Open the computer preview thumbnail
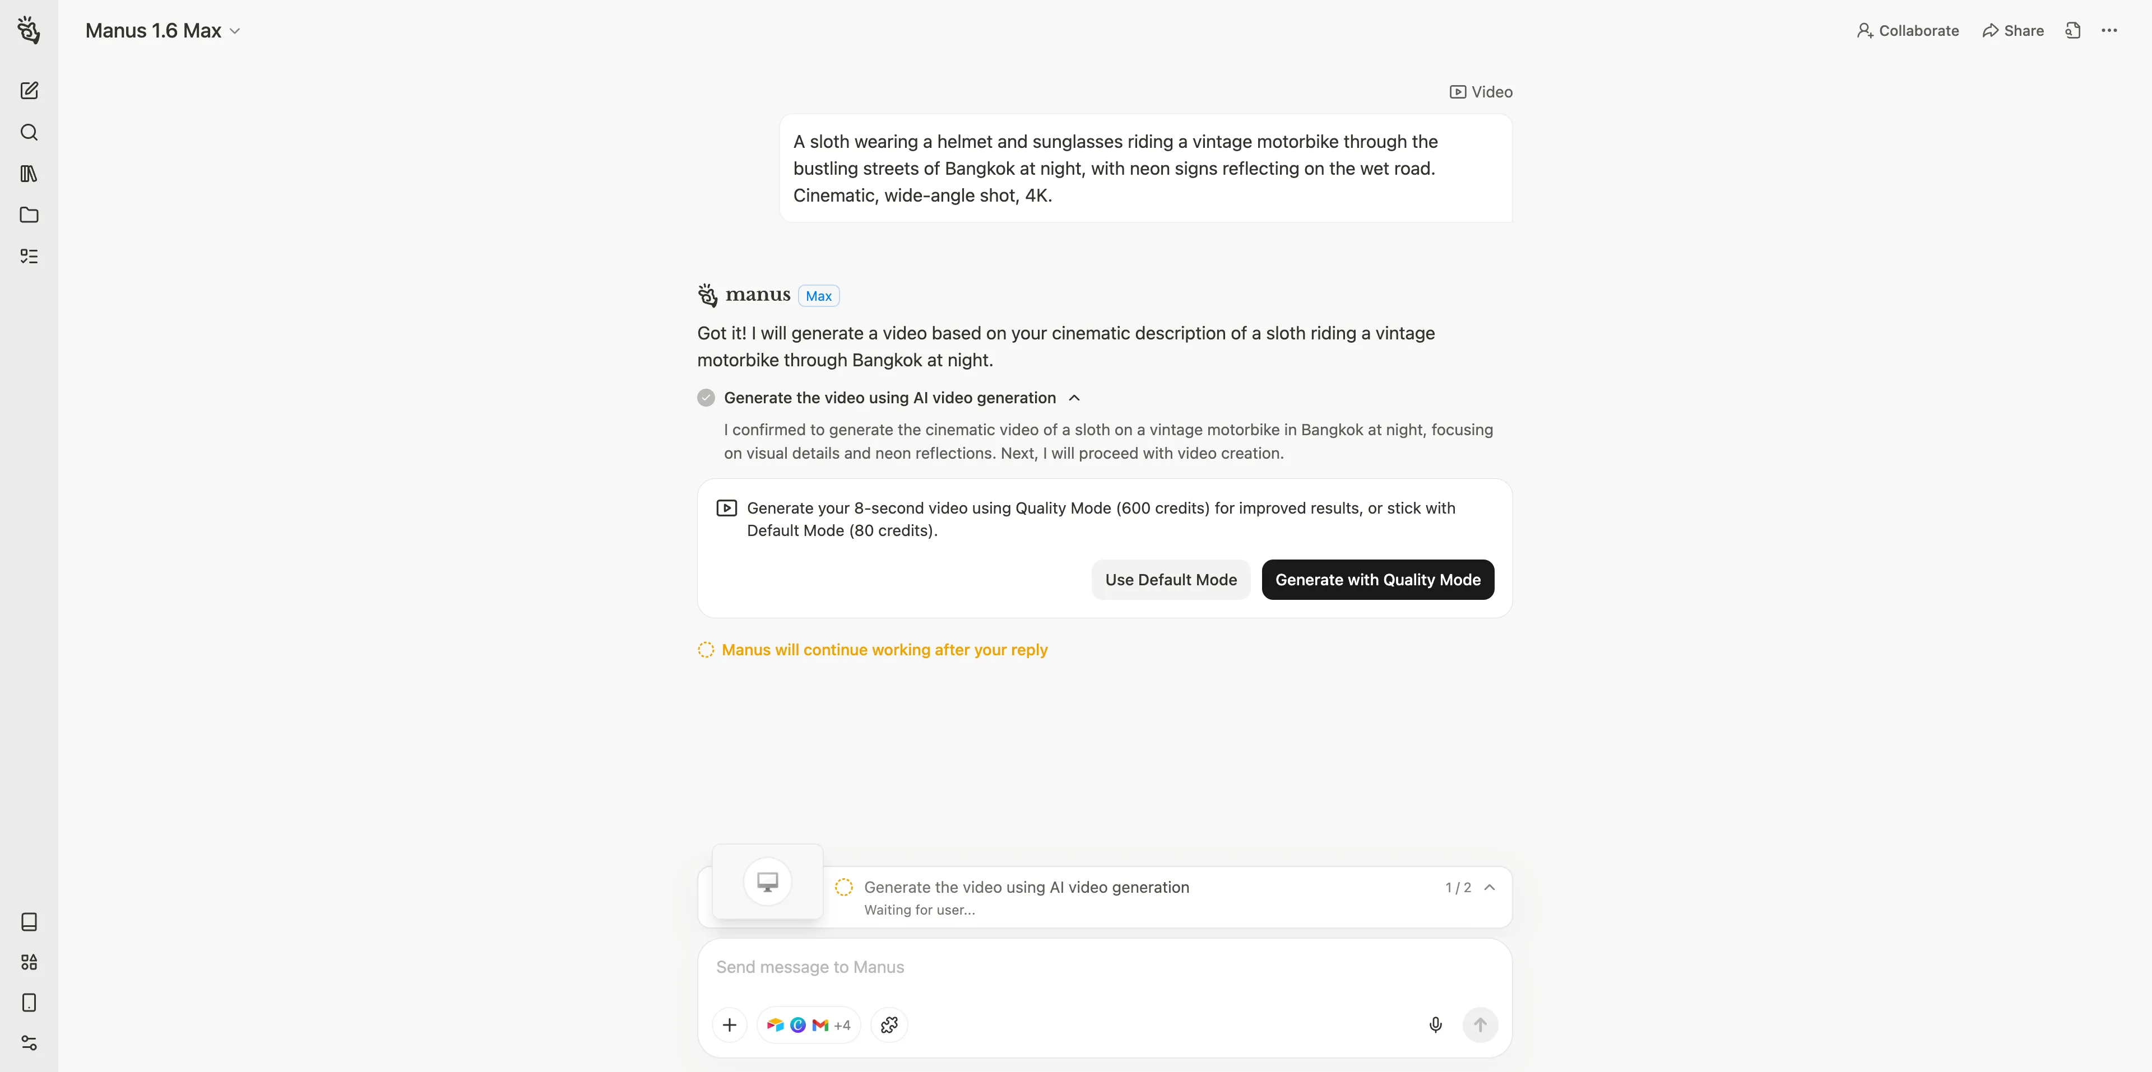 (x=767, y=882)
